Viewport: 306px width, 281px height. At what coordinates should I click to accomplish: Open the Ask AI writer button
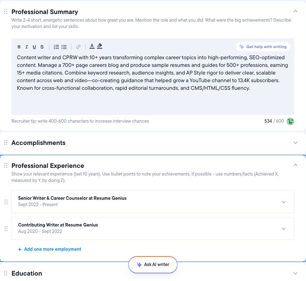tap(153, 264)
